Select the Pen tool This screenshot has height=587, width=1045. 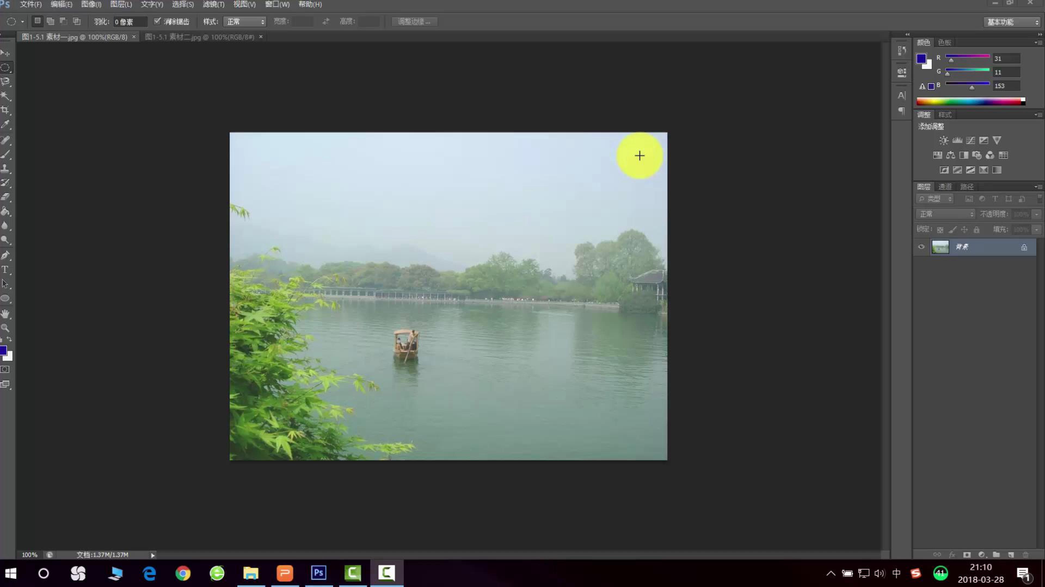5,255
